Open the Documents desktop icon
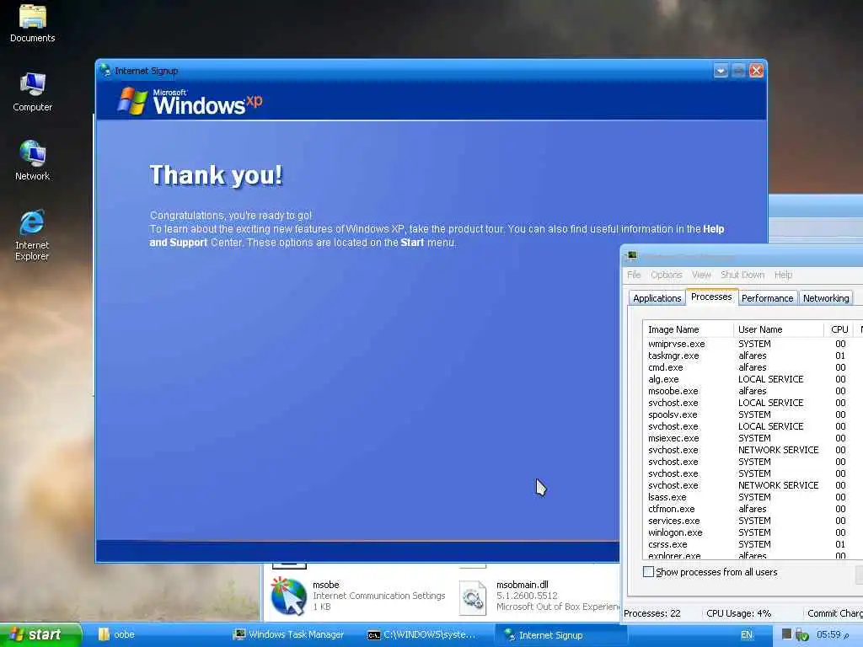Screen dimensions: 863x647 tap(33, 24)
